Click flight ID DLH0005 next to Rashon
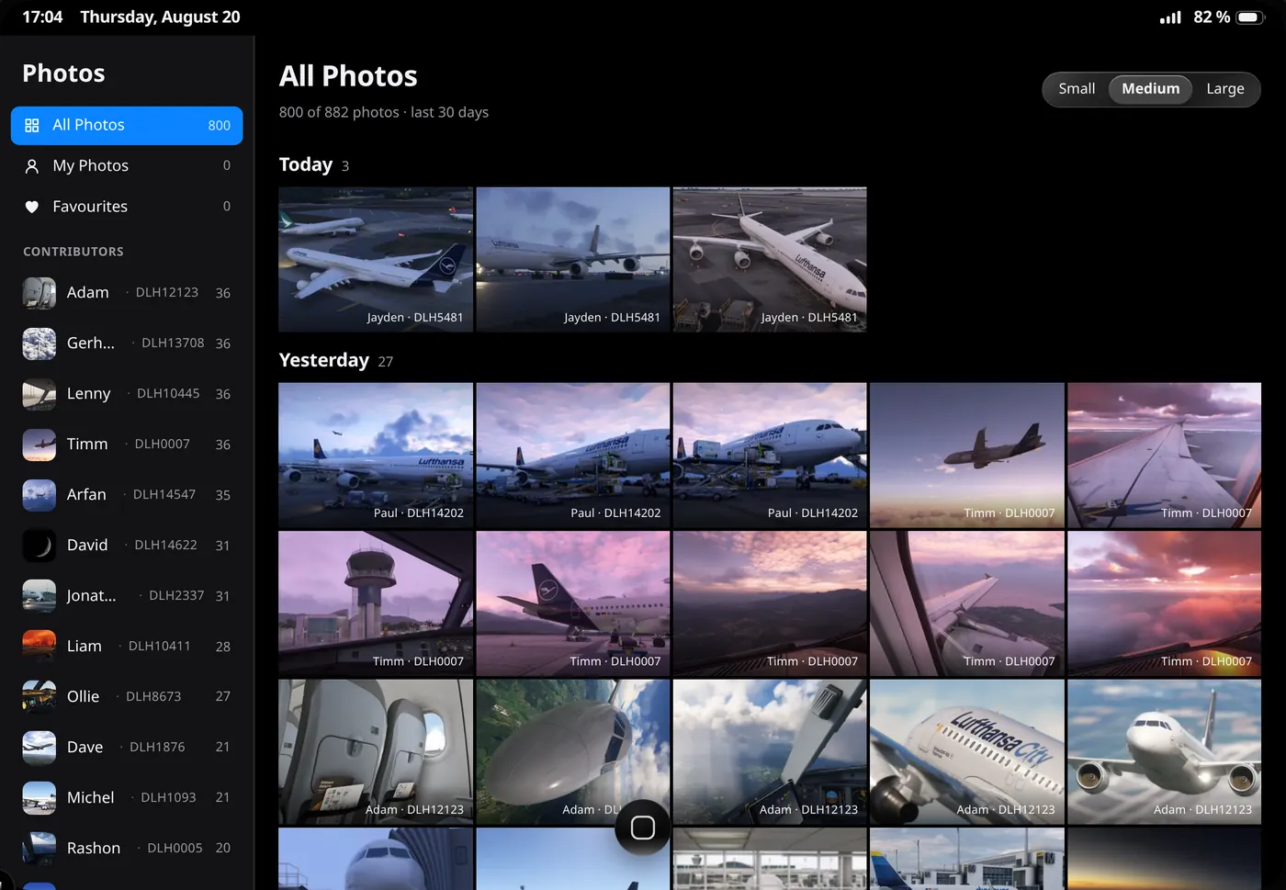The image size is (1286, 890). 175,849
